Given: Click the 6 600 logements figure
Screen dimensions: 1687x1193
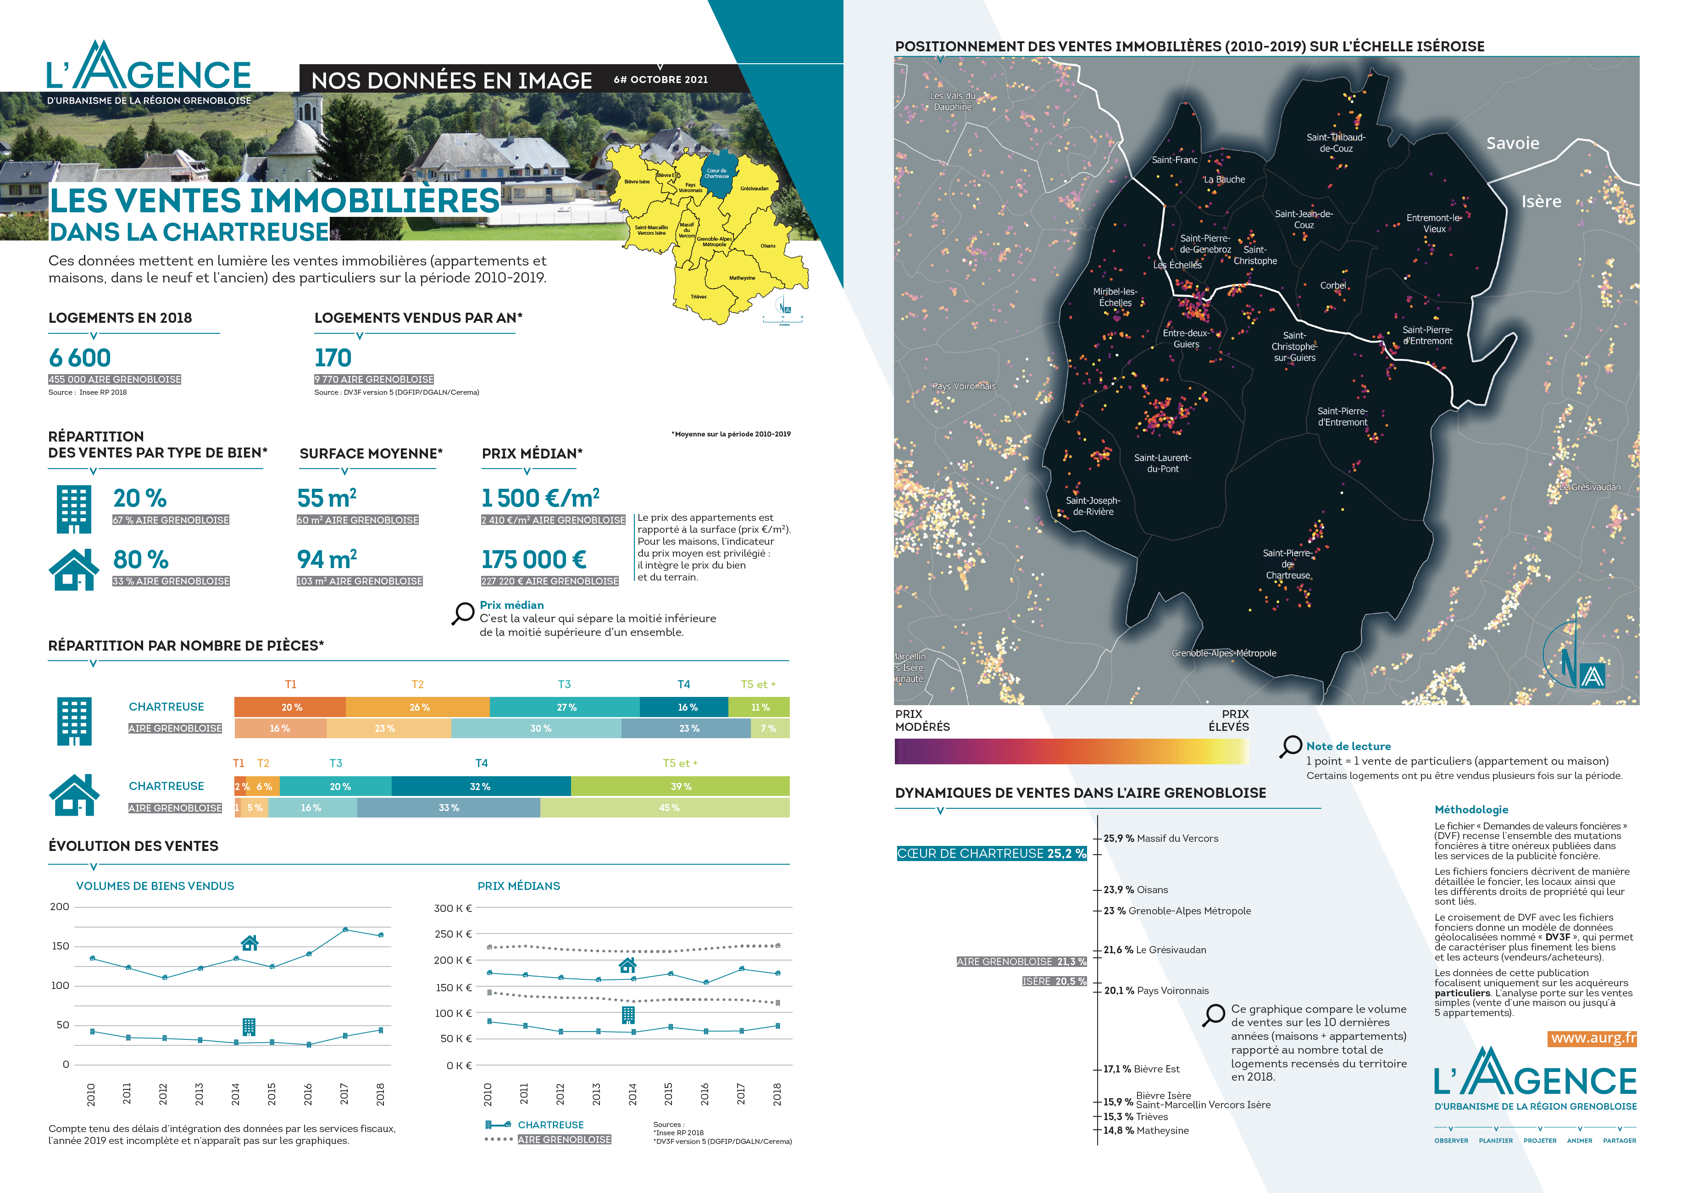Looking at the screenshot, I should [79, 358].
